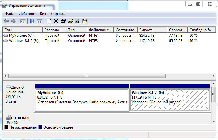Screen dimensions: 218x140
Task: Open the Вид menu
Action: [43, 14]
